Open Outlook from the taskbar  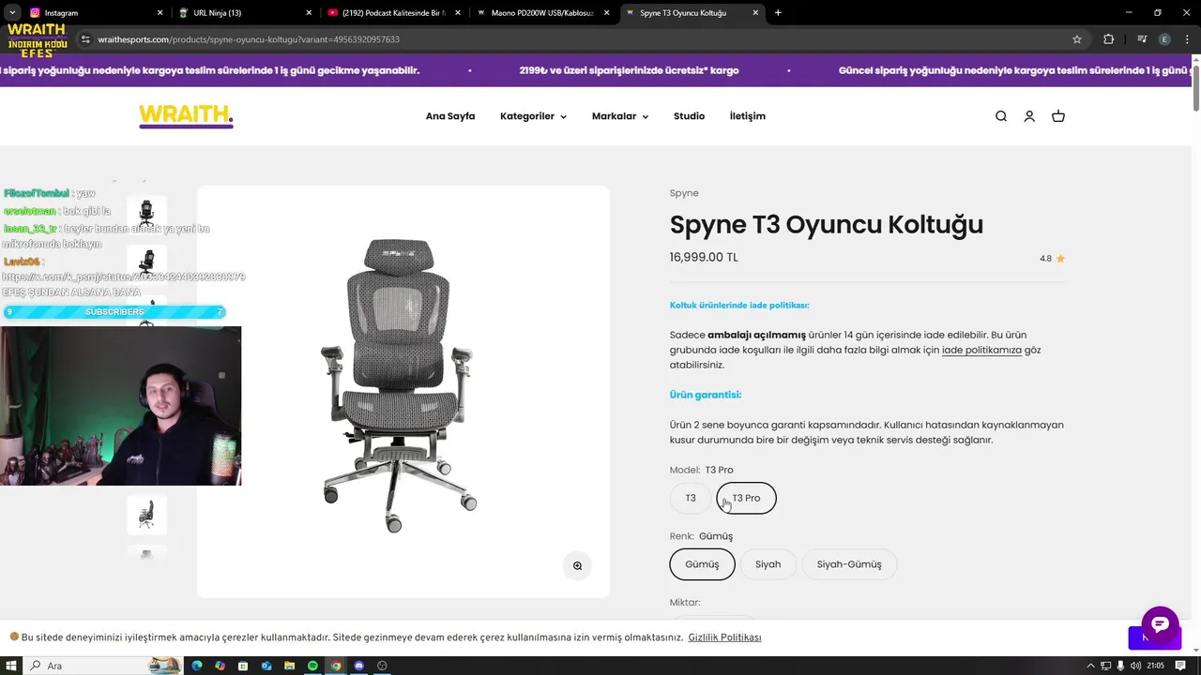pos(266,666)
